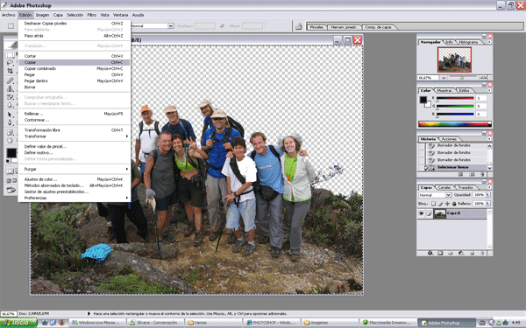Select the Crop tool
The height and width of the screenshot is (328, 526).
pyautogui.click(x=10, y=71)
